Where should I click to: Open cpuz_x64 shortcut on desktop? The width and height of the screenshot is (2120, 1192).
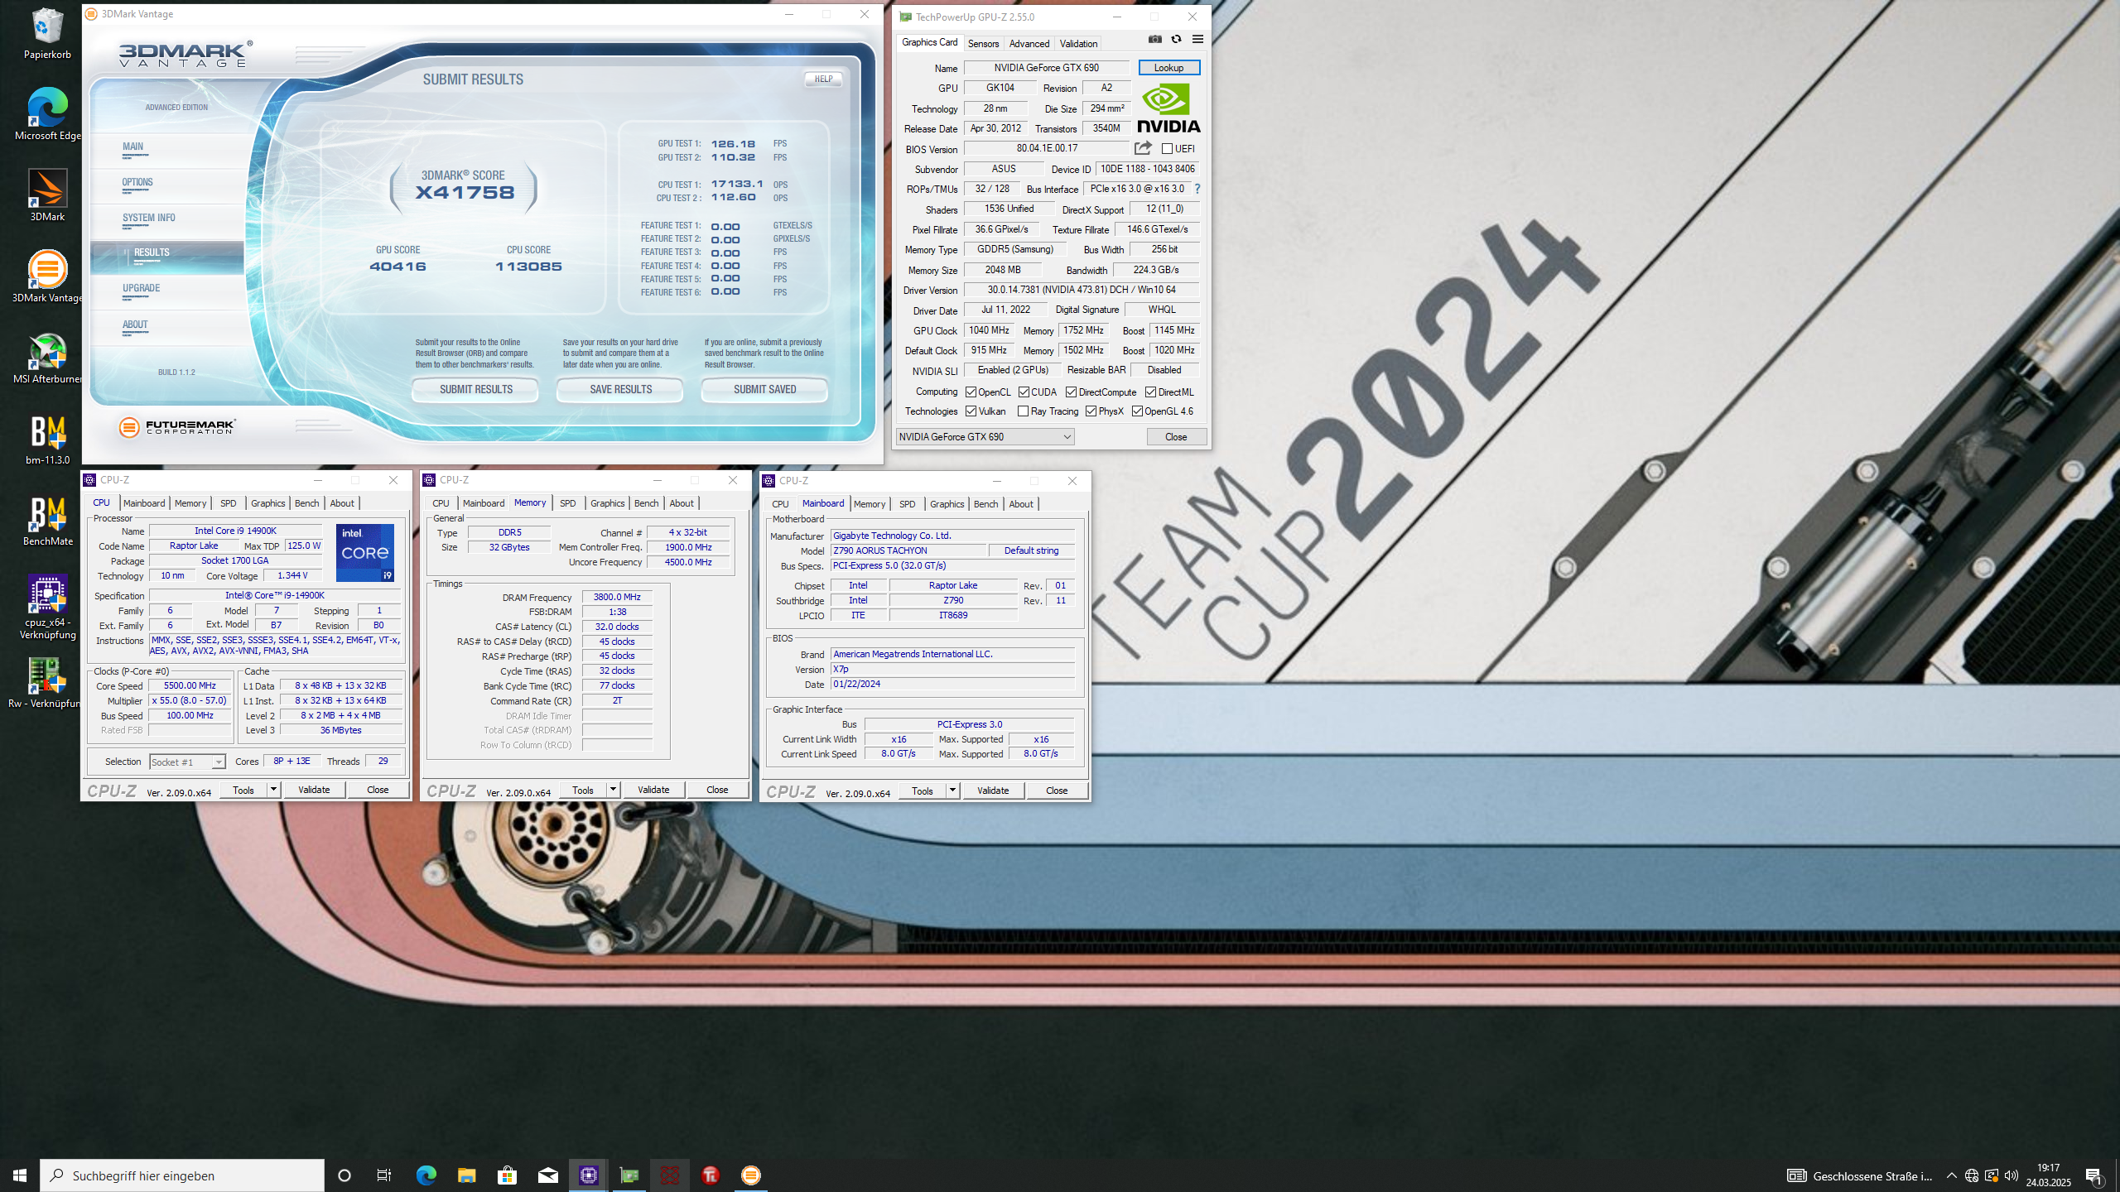tap(47, 608)
